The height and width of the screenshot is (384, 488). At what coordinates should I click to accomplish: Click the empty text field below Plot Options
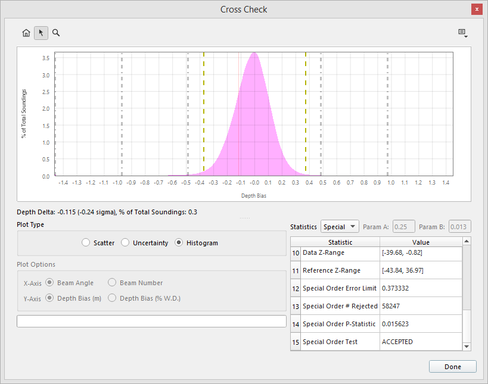point(151,321)
